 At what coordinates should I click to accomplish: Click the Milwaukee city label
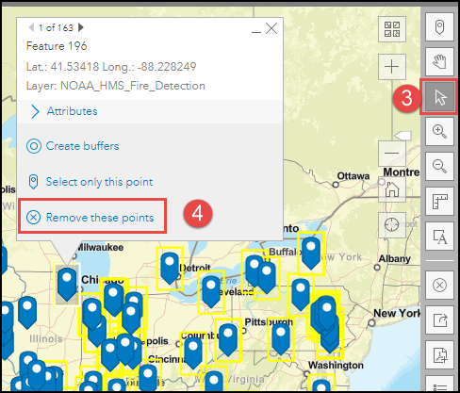(101, 247)
